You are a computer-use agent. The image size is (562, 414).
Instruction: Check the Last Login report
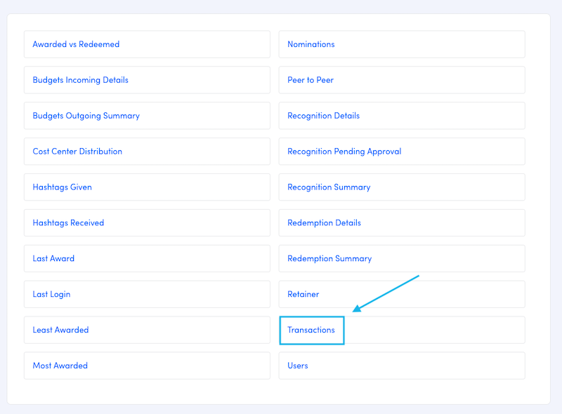[x=51, y=294]
